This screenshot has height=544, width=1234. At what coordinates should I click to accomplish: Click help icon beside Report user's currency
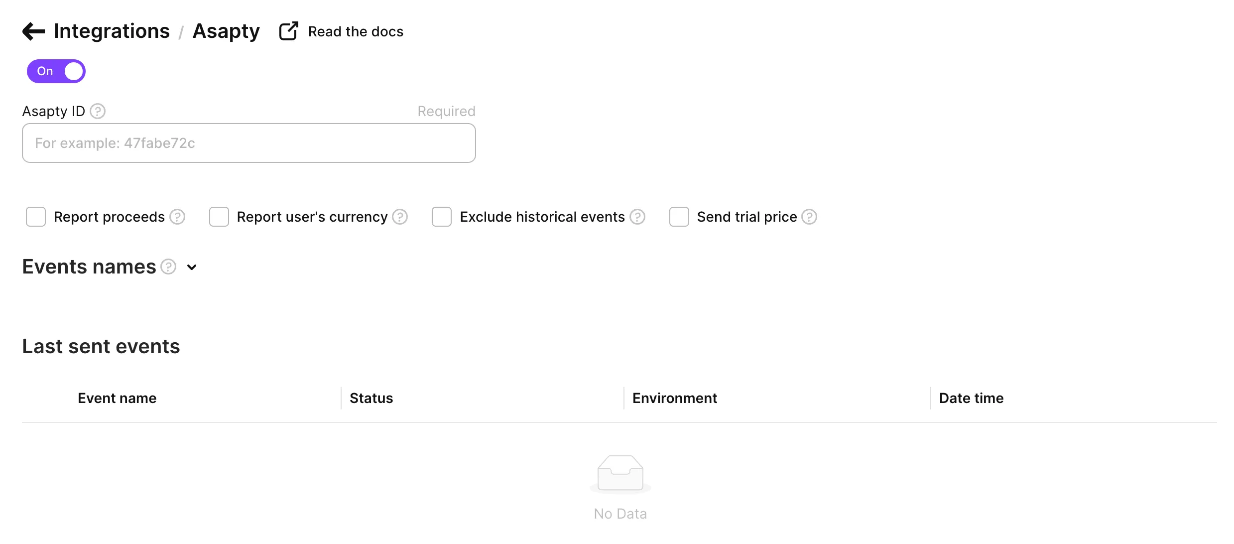tap(400, 217)
